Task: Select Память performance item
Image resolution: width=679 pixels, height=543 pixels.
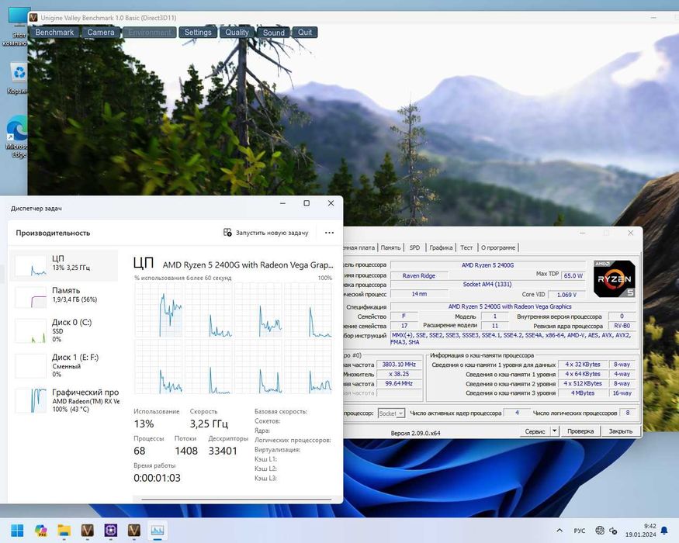Action: pyautogui.click(x=64, y=296)
